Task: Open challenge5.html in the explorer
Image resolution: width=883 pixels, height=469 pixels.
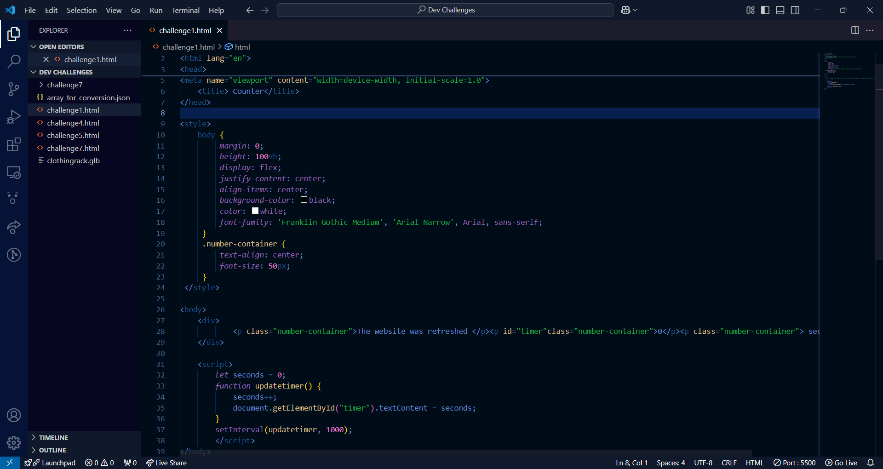Action: (x=73, y=136)
